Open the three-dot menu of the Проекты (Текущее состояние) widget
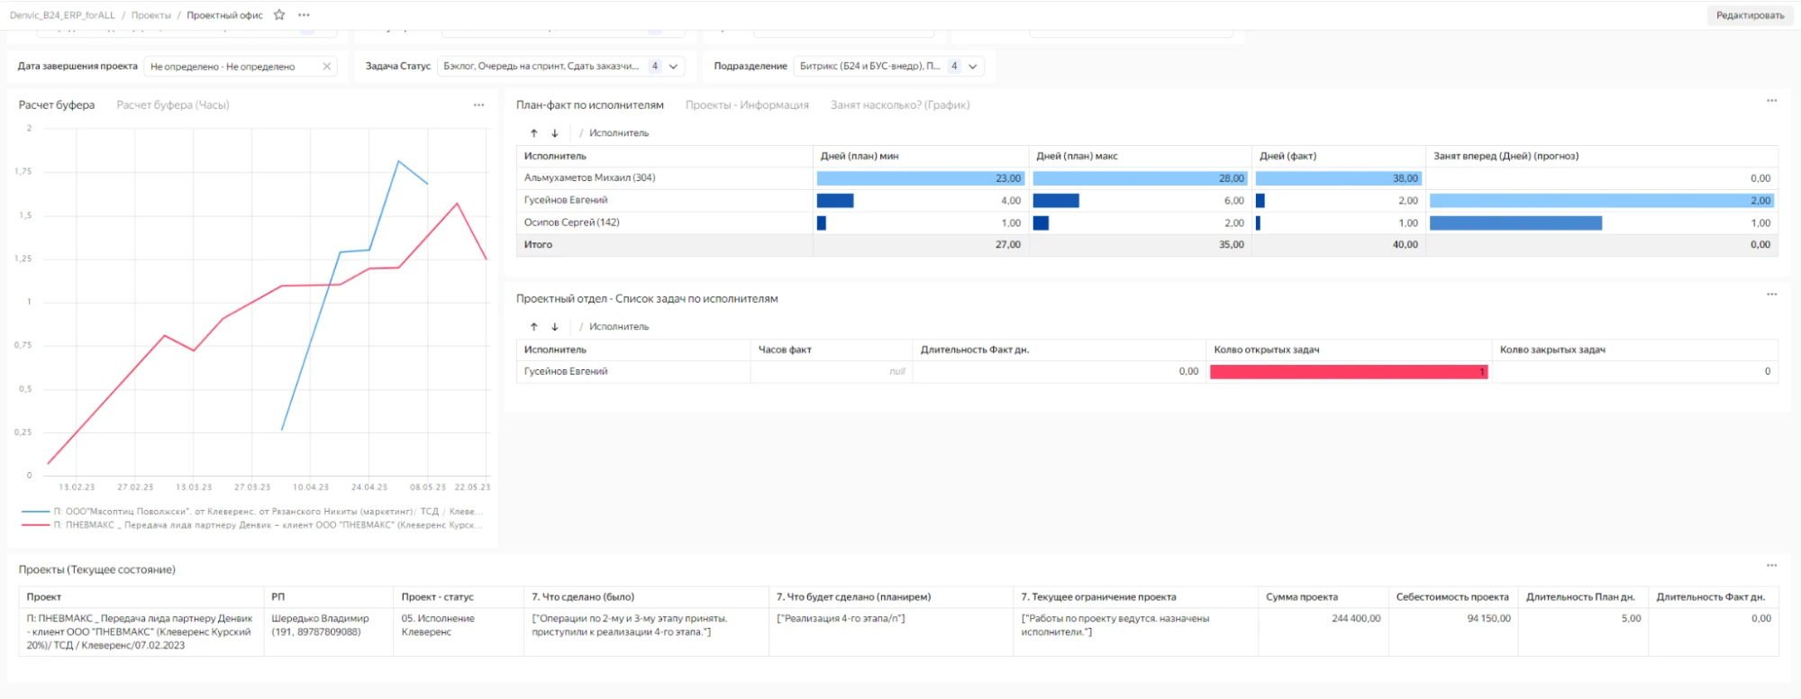The height and width of the screenshot is (699, 1801). click(1771, 566)
